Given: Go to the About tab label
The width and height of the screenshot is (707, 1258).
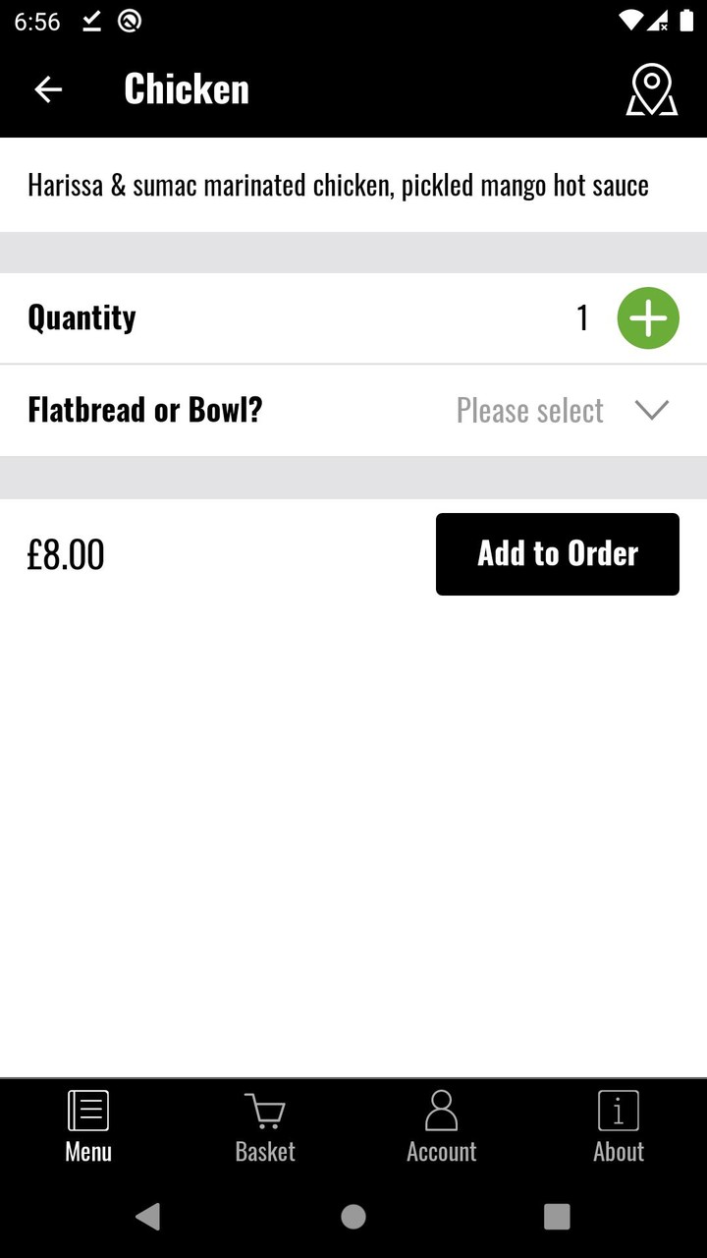Looking at the screenshot, I should coord(619,1152).
